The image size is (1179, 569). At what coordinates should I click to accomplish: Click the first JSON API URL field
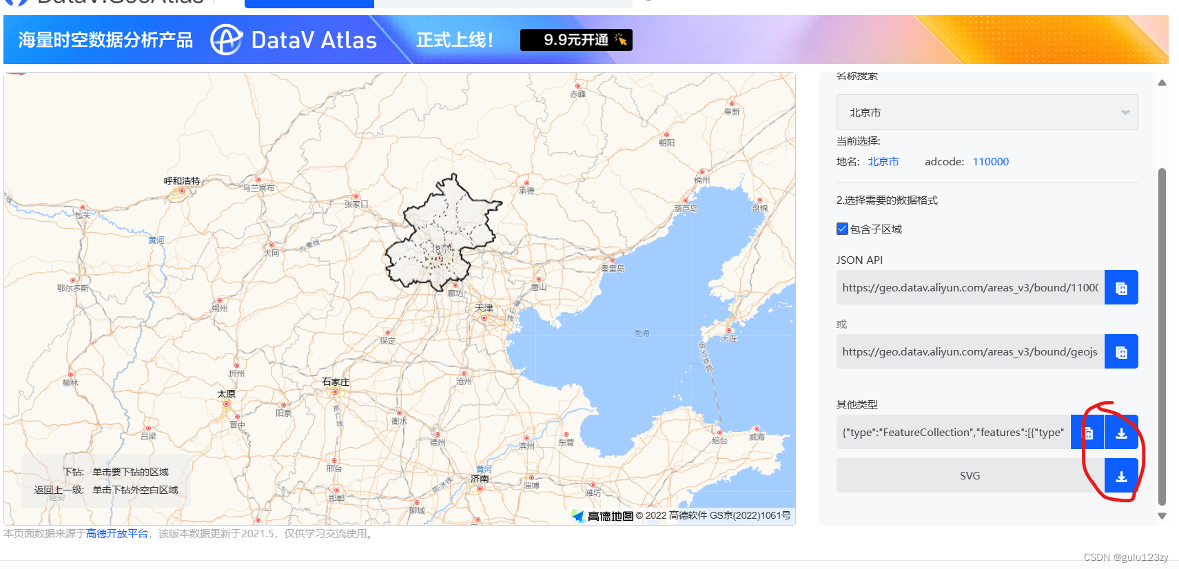pyautogui.click(x=970, y=288)
